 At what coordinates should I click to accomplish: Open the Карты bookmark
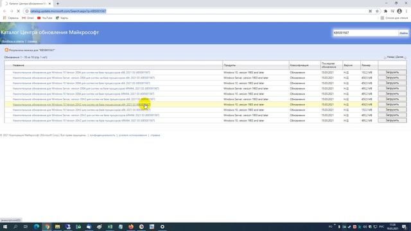tap(62, 18)
